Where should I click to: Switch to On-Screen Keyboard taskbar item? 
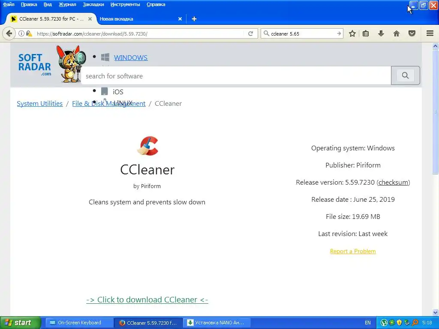click(x=79, y=323)
